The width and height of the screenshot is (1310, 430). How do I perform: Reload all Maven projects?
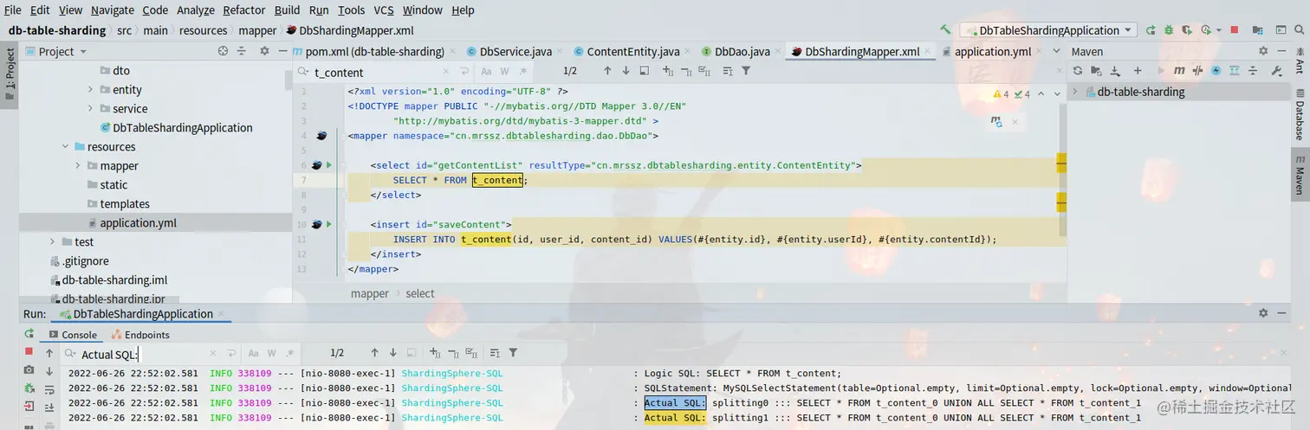point(1079,71)
